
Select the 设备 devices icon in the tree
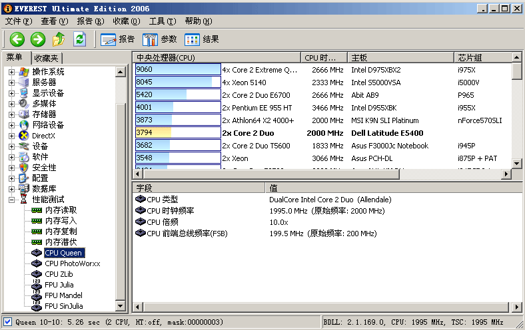[x=24, y=146]
